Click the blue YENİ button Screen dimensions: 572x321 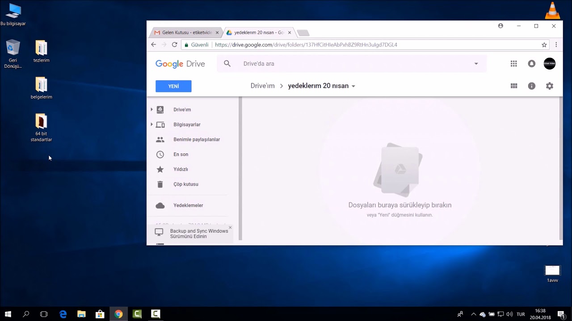tap(173, 86)
